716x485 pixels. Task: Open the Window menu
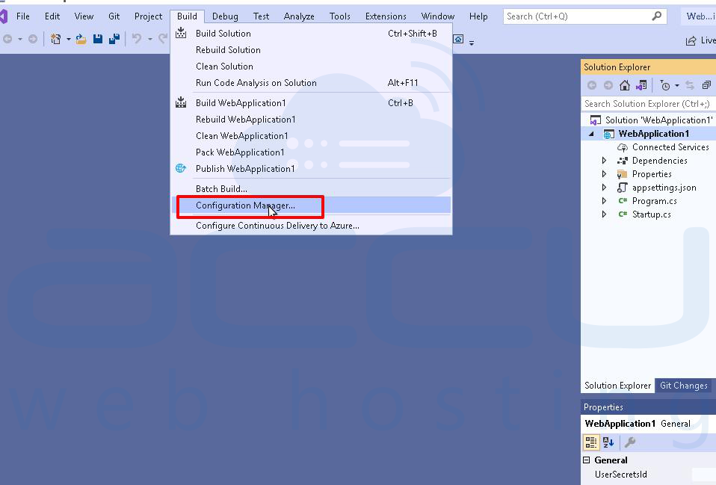pos(437,16)
